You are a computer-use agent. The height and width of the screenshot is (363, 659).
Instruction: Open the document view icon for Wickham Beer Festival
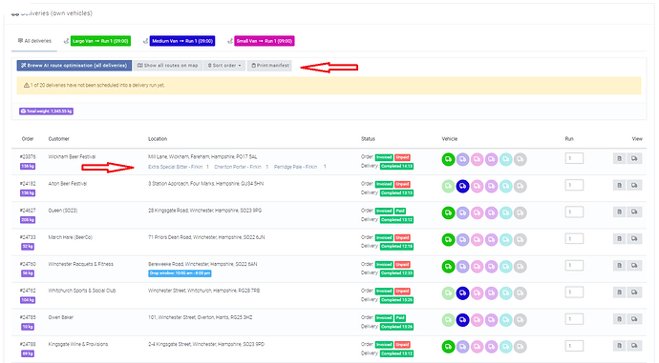[x=619, y=158]
